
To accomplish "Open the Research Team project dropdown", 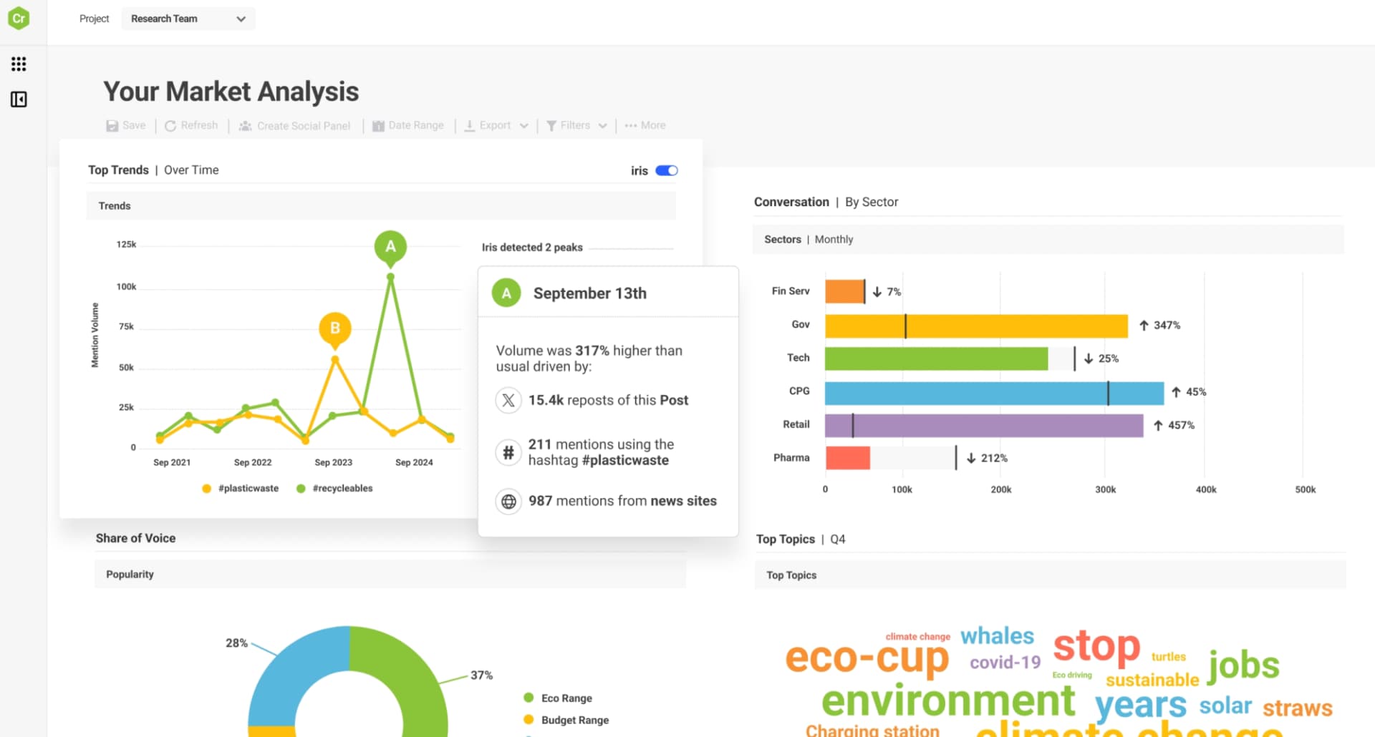I will pos(188,19).
